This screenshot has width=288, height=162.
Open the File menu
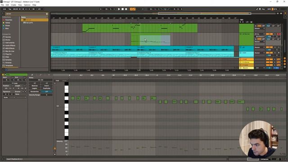click(x=2, y=5)
